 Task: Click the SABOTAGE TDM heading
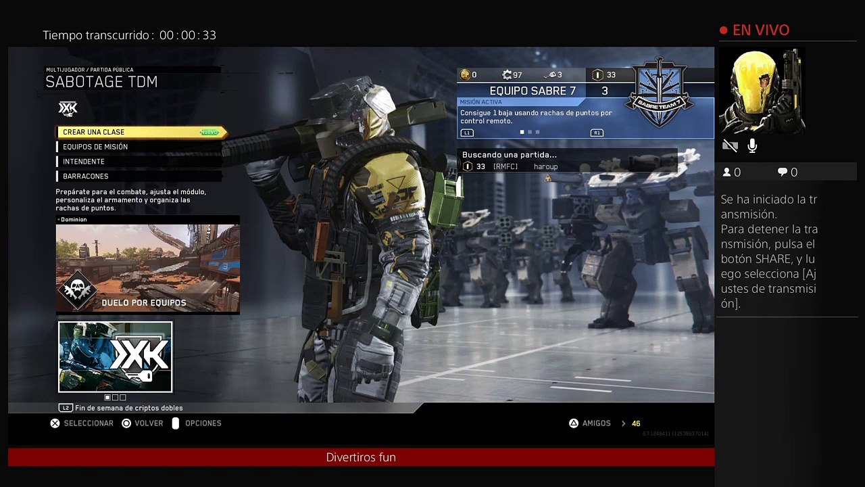point(101,82)
